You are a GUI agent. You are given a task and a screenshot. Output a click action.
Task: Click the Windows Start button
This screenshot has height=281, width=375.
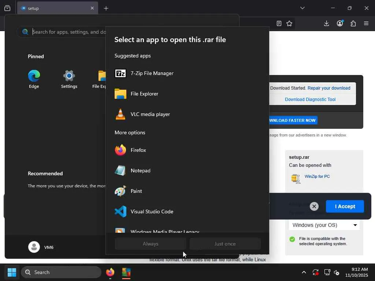click(12, 272)
